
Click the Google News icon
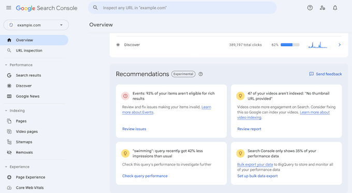(9, 96)
